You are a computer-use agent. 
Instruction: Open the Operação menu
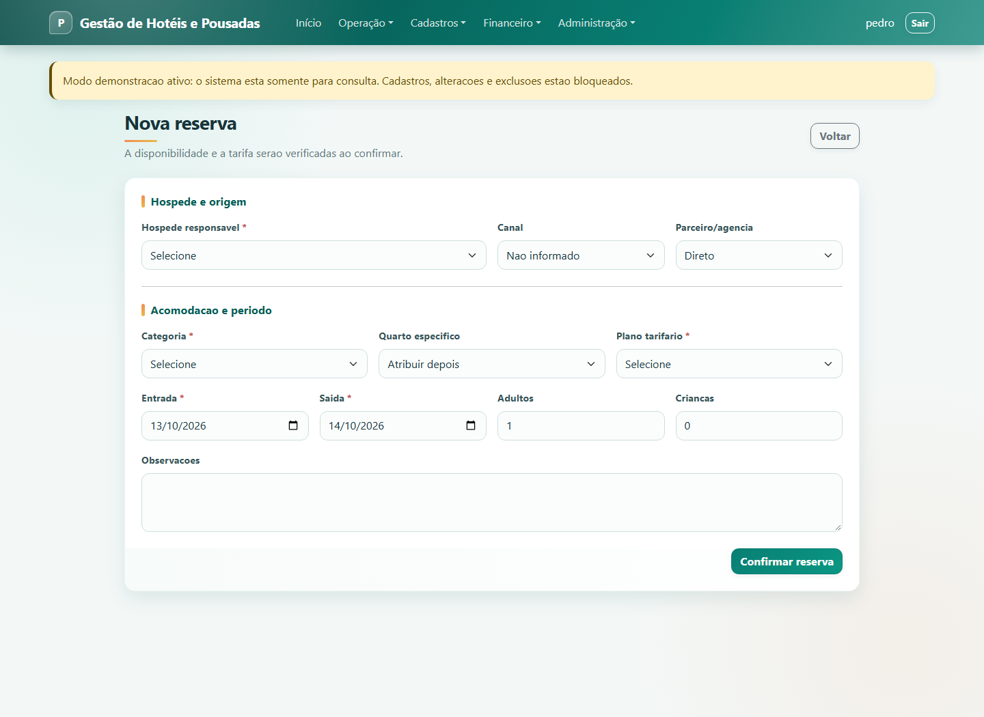tap(366, 23)
